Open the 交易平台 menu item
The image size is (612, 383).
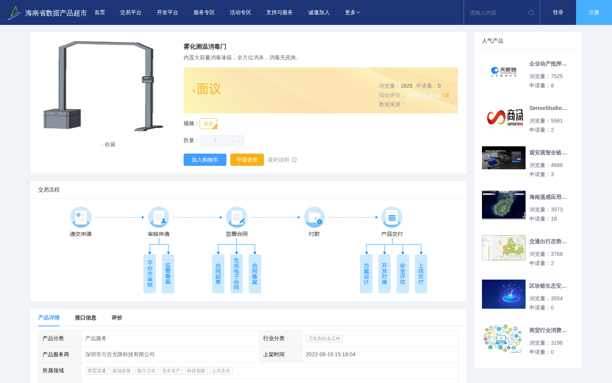pos(131,13)
